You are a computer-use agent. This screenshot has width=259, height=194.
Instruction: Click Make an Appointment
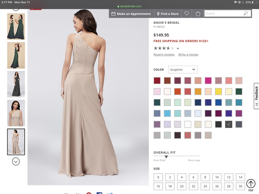131,14
